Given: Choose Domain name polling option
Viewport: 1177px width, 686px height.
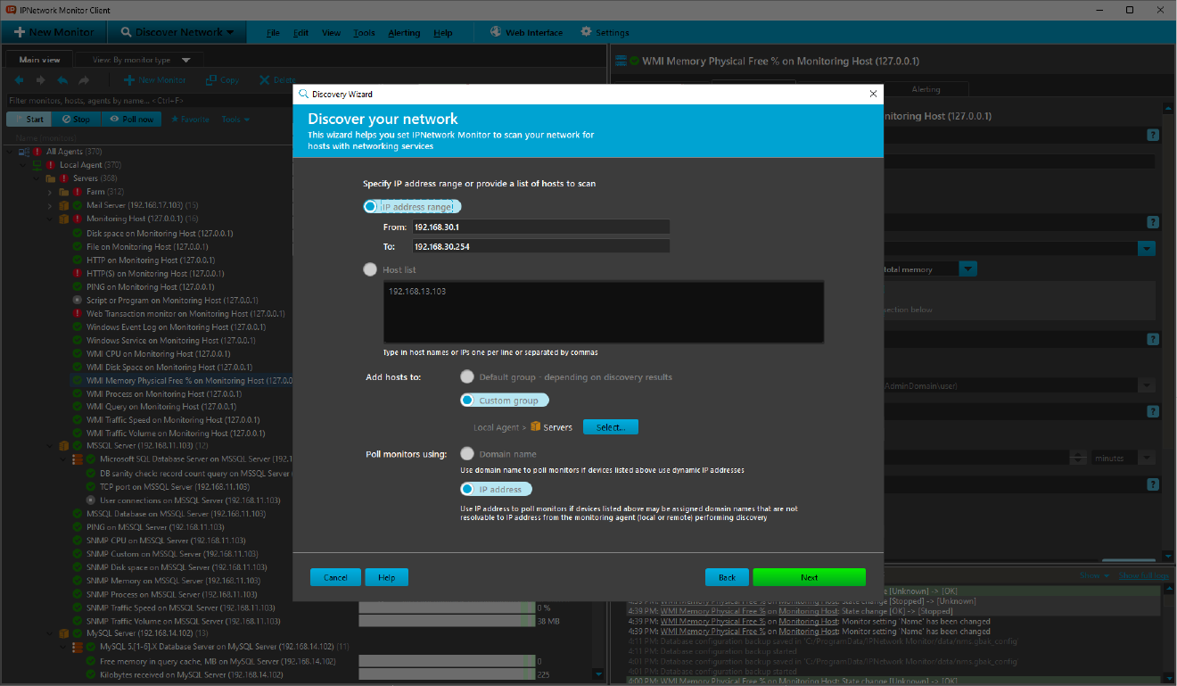Looking at the screenshot, I should click(x=467, y=454).
